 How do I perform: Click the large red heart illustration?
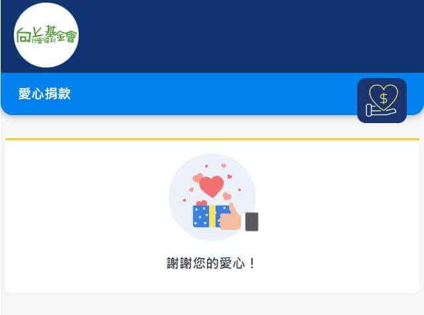point(212,187)
